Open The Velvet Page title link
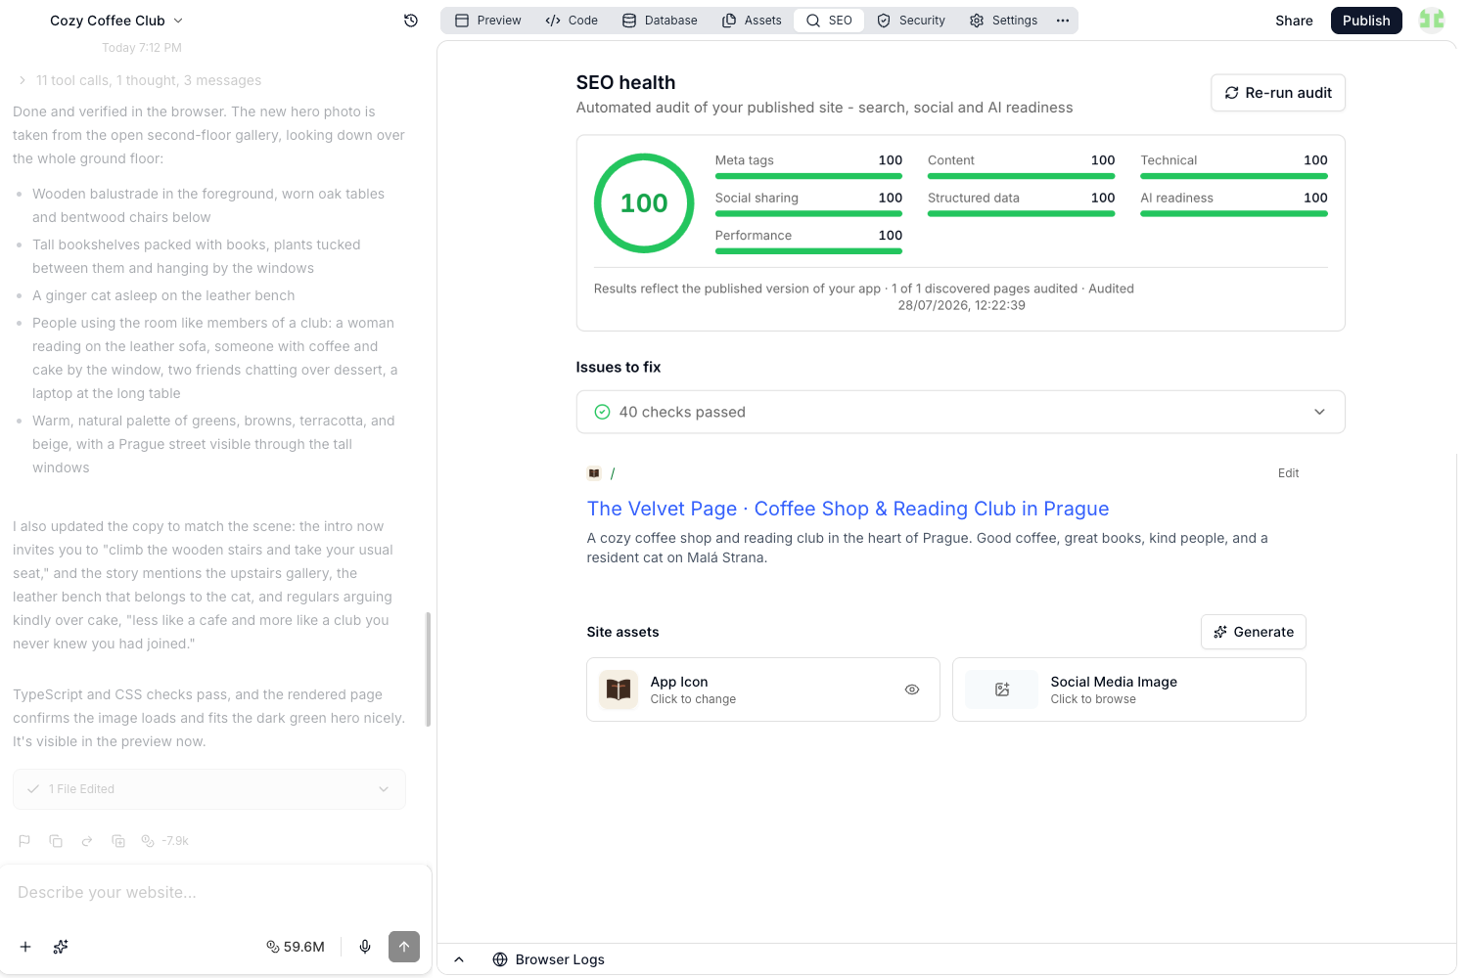1468x978 pixels. click(848, 509)
